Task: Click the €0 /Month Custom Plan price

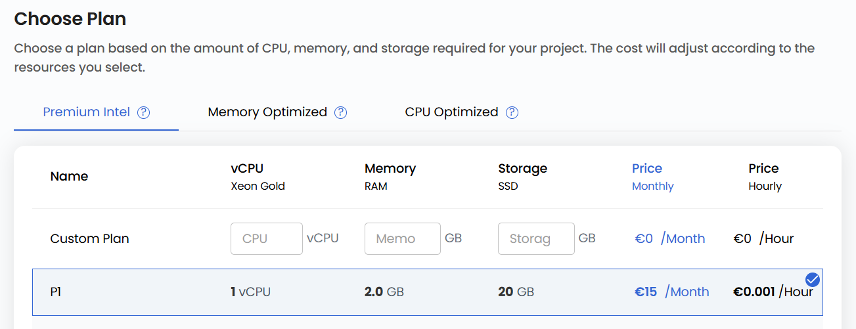Action: click(x=669, y=238)
